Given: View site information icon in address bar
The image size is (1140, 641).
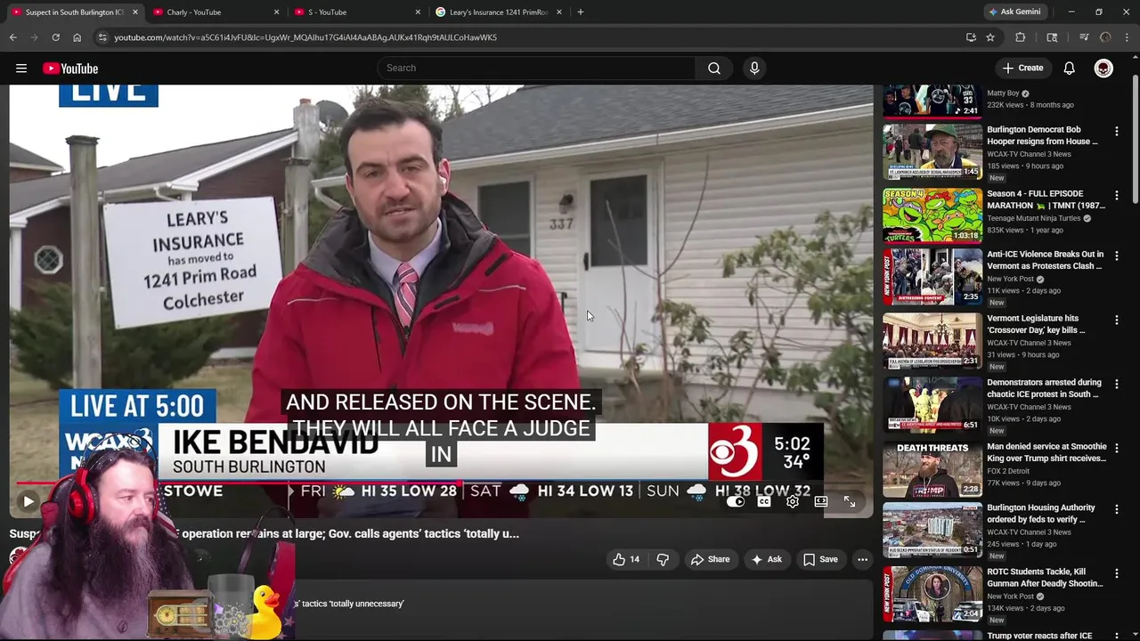Looking at the screenshot, I should tap(102, 37).
